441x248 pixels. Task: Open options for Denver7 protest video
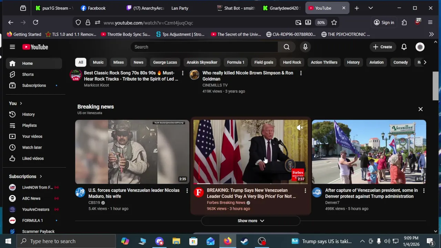point(424,190)
